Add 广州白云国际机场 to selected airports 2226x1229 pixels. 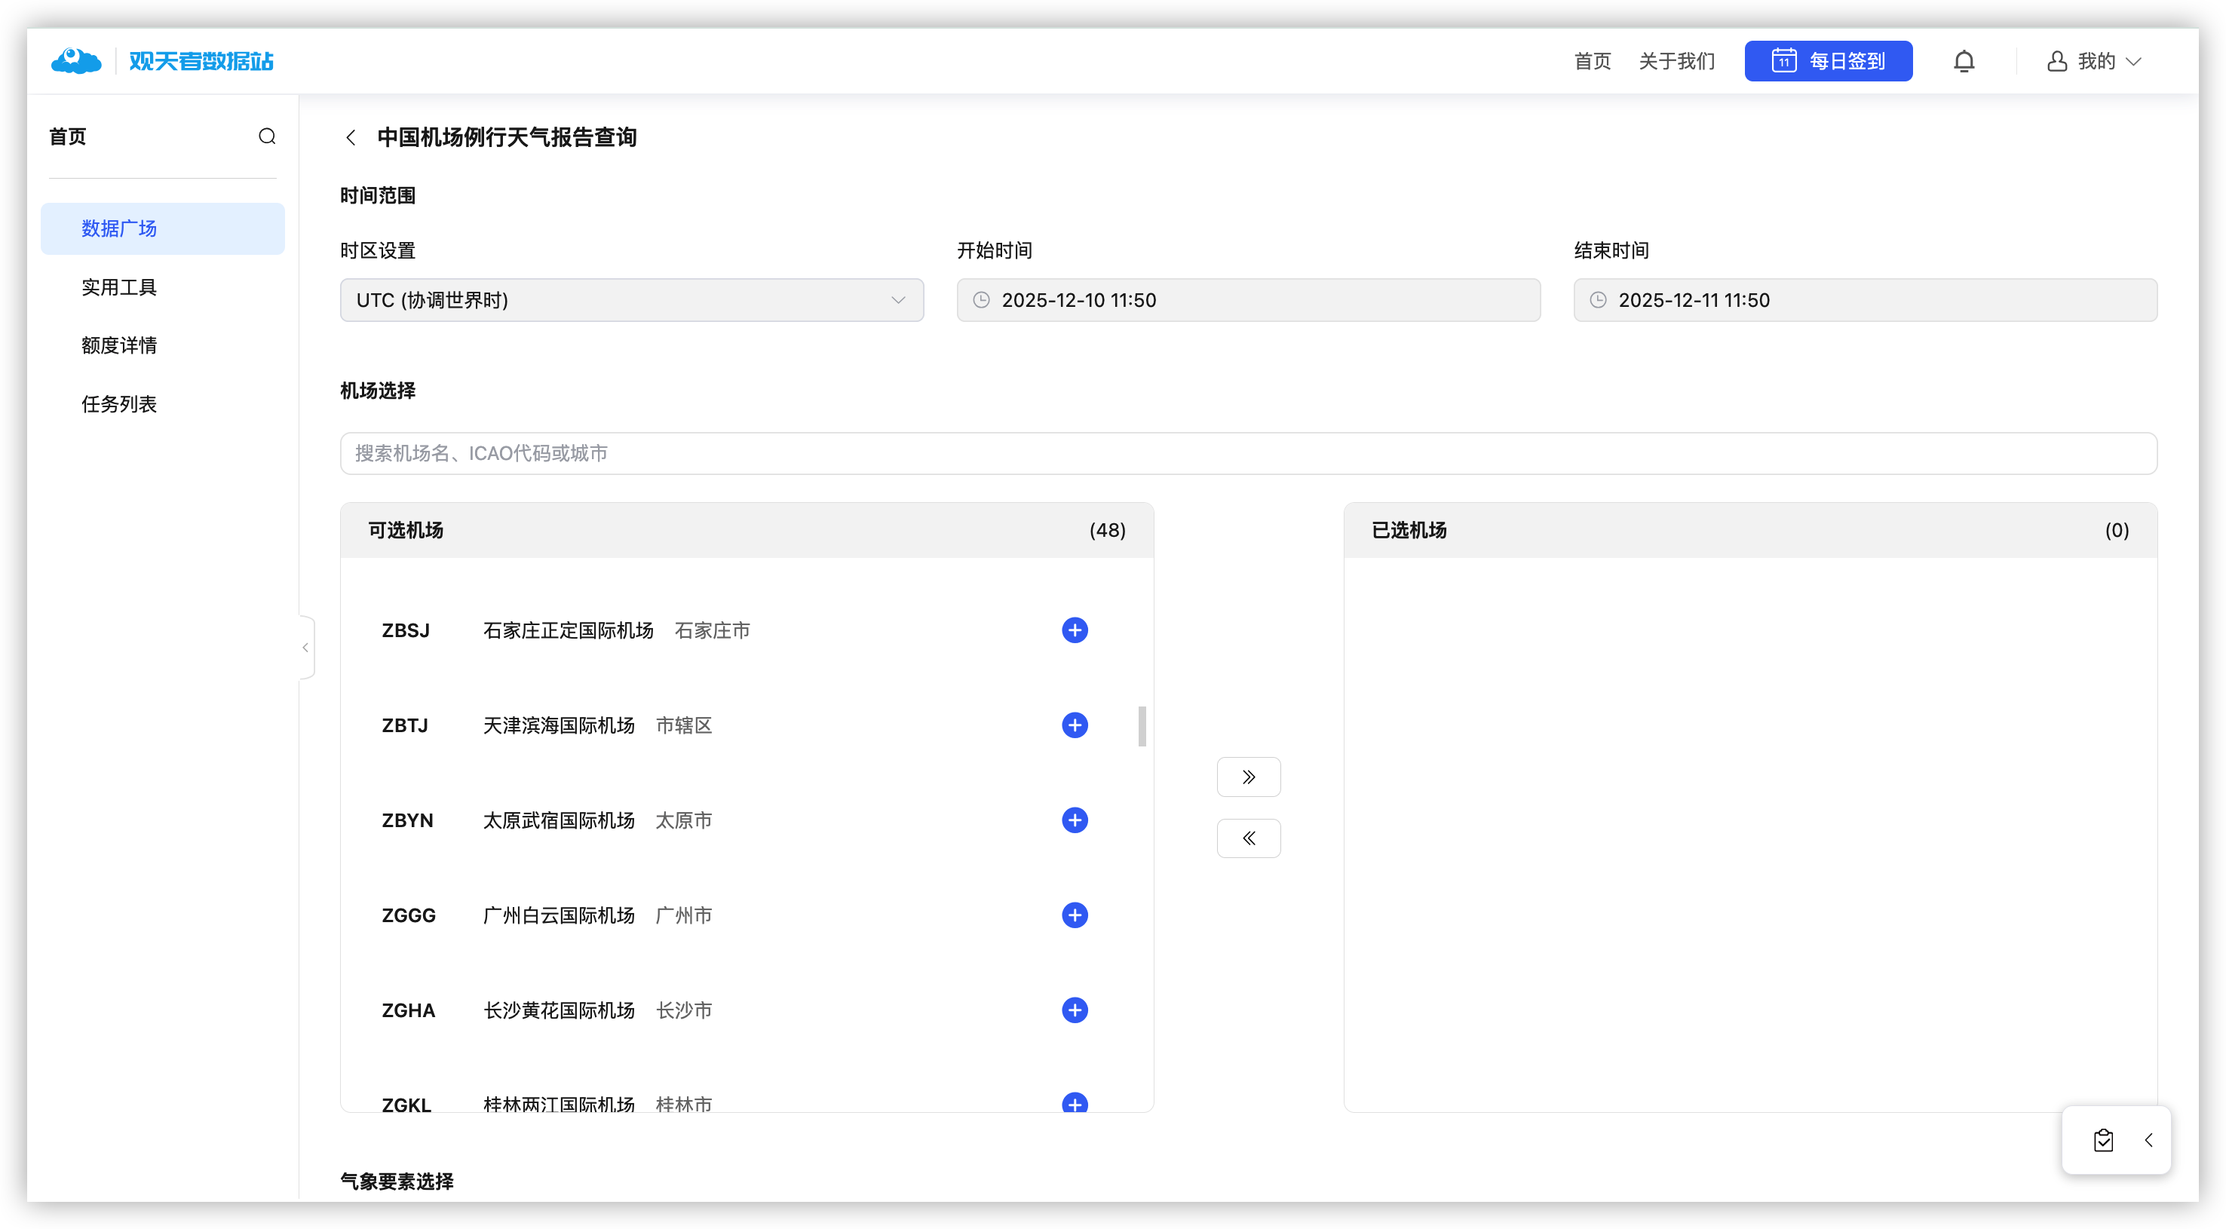coord(1074,915)
